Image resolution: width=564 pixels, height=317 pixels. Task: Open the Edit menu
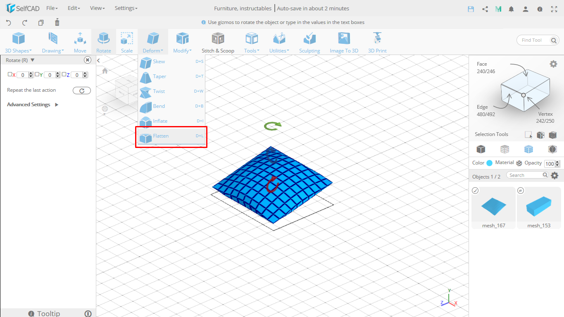tap(74, 8)
